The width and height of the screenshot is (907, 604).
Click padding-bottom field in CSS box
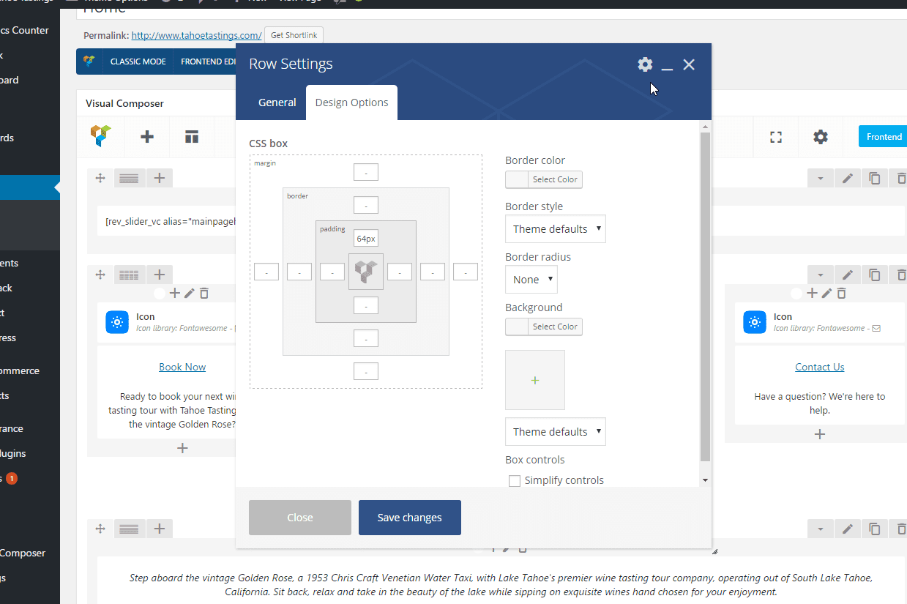(366, 305)
